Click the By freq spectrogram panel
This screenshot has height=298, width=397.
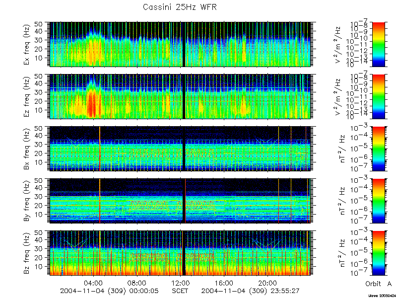click(180, 201)
